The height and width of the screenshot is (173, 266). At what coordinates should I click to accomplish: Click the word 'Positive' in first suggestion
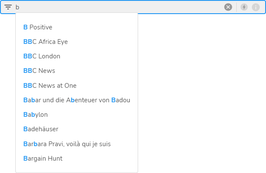(x=41, y=27)
